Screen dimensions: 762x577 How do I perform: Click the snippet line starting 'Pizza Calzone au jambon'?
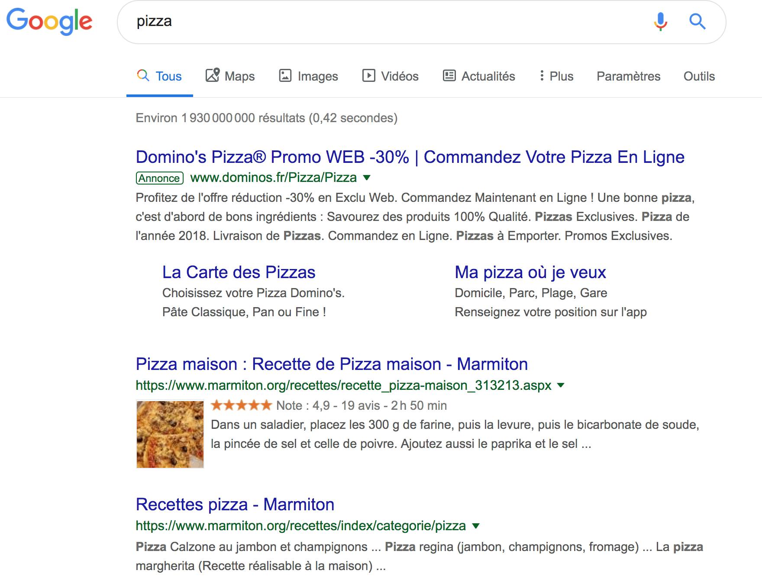click(420, 547)
